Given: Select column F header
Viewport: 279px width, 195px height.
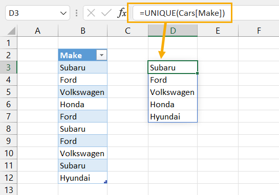Looking at the screenshot, I should (259, 31).
